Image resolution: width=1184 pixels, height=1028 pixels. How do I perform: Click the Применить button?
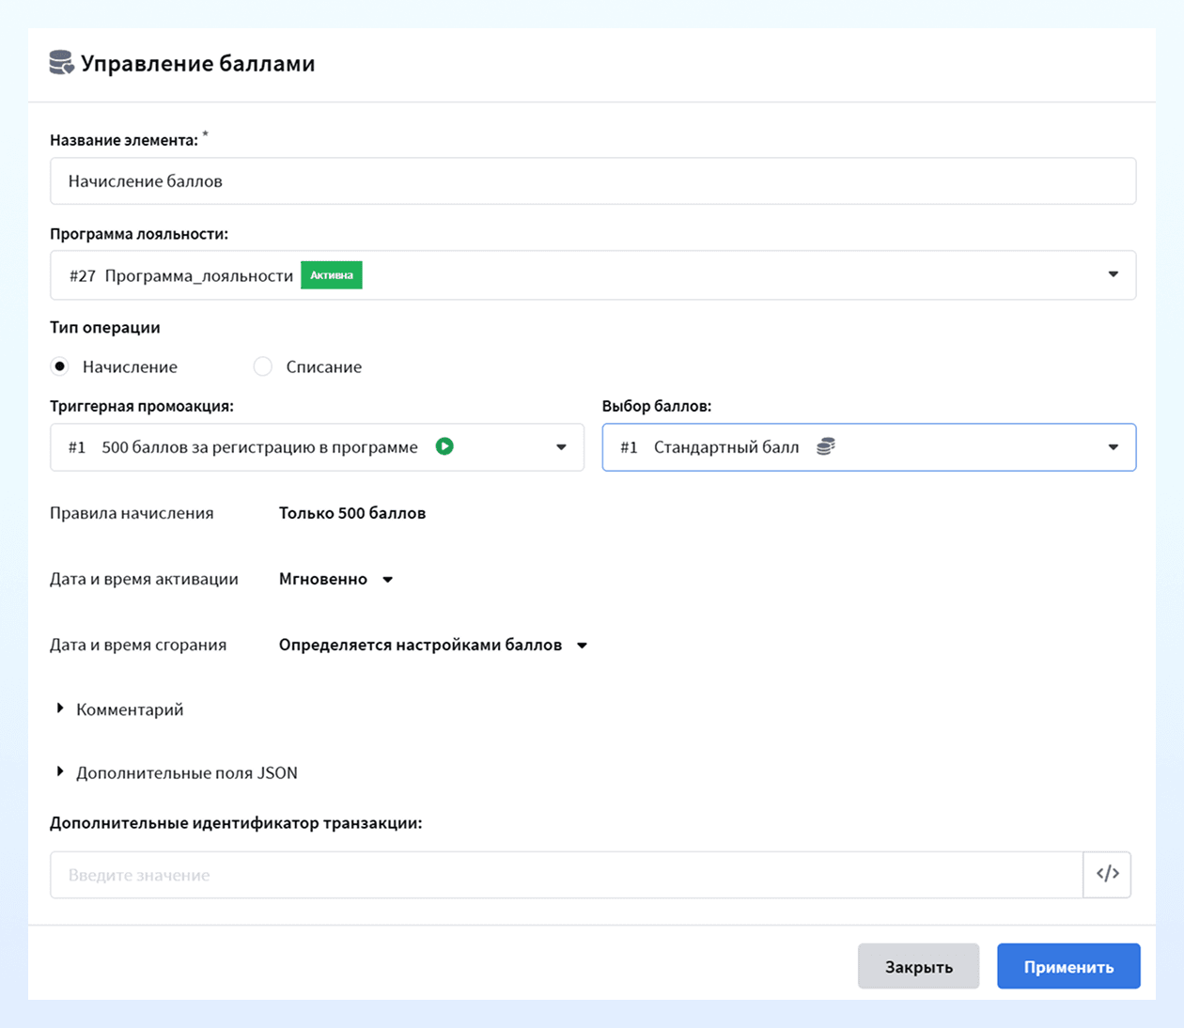1068,966
